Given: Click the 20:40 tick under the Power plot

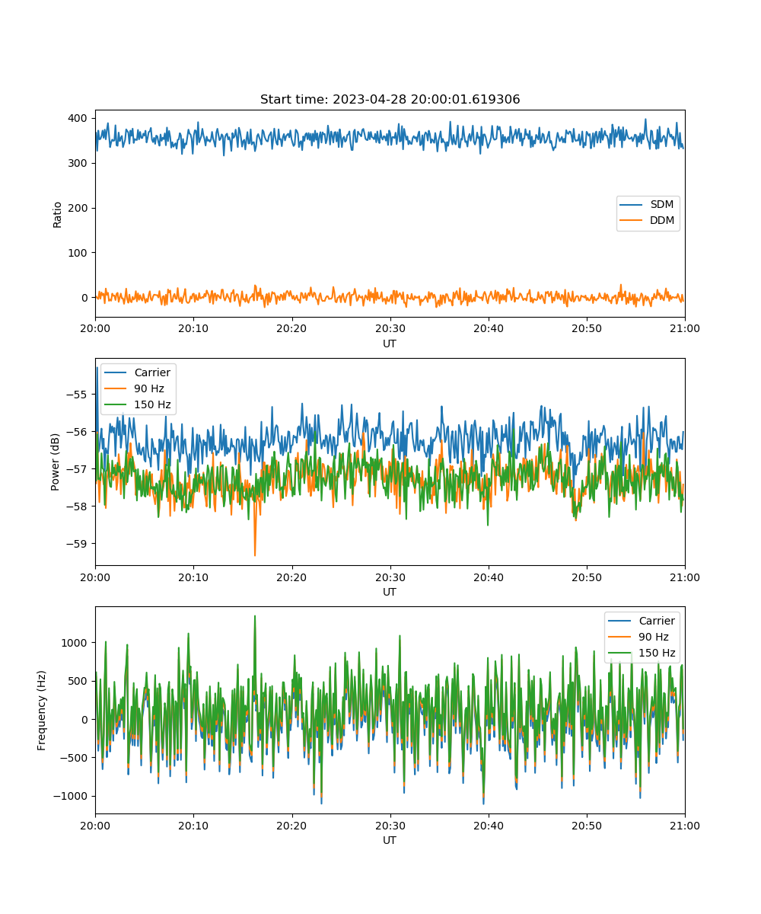Looking at the screenshot, I should pyautogui.click(x=488, y=577).
